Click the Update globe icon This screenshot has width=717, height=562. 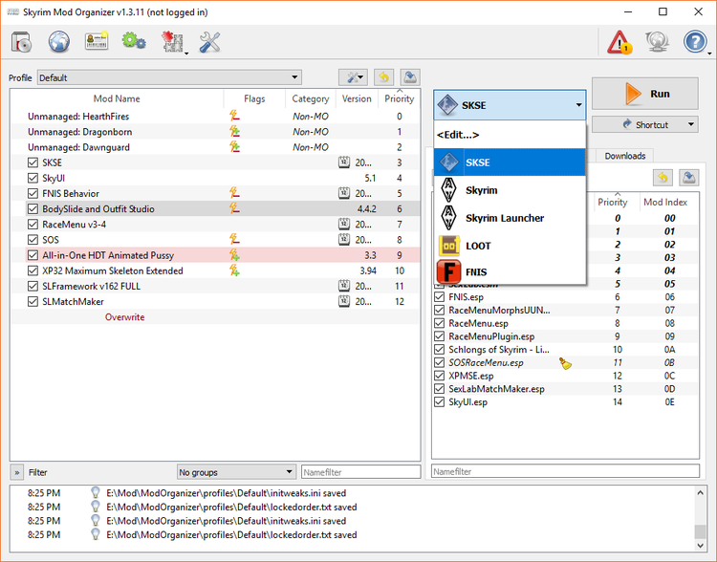pos(657,42)
